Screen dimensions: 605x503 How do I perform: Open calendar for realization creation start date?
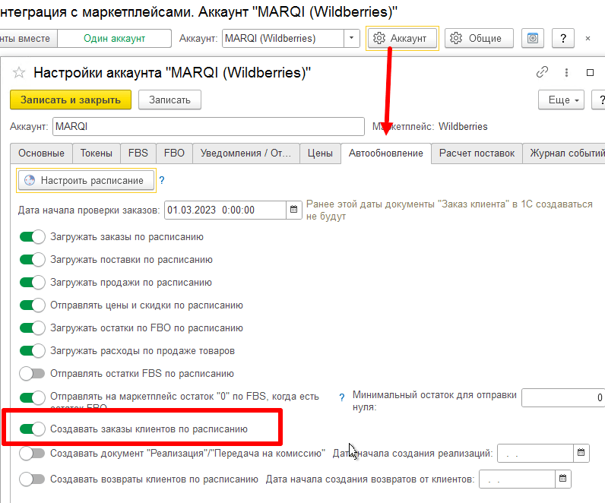pos(581,454)
